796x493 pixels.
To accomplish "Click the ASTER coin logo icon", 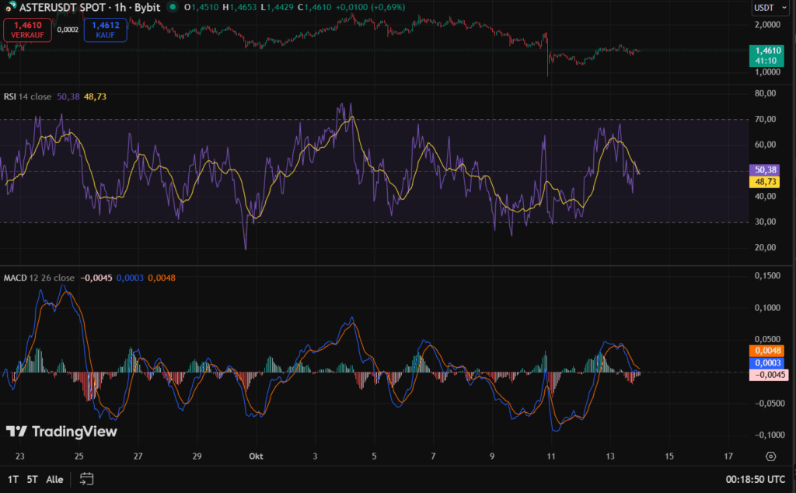I will pos(7,7).
